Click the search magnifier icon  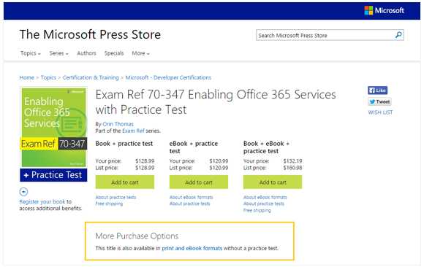[x=398, y=35]
